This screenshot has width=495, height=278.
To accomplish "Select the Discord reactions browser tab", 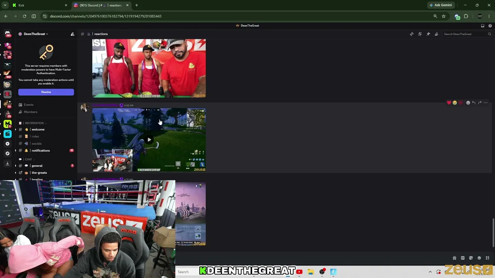I will 101,5.
